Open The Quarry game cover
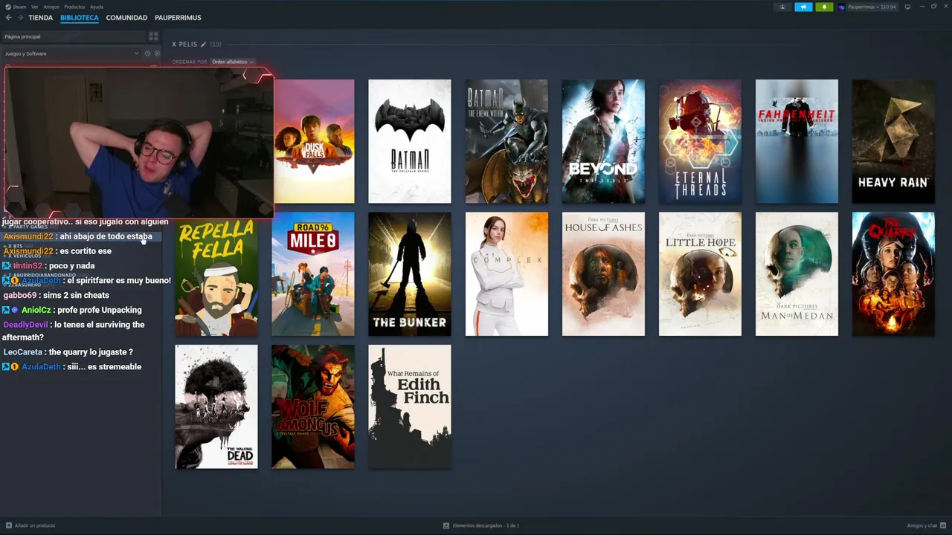 (893, 274)
